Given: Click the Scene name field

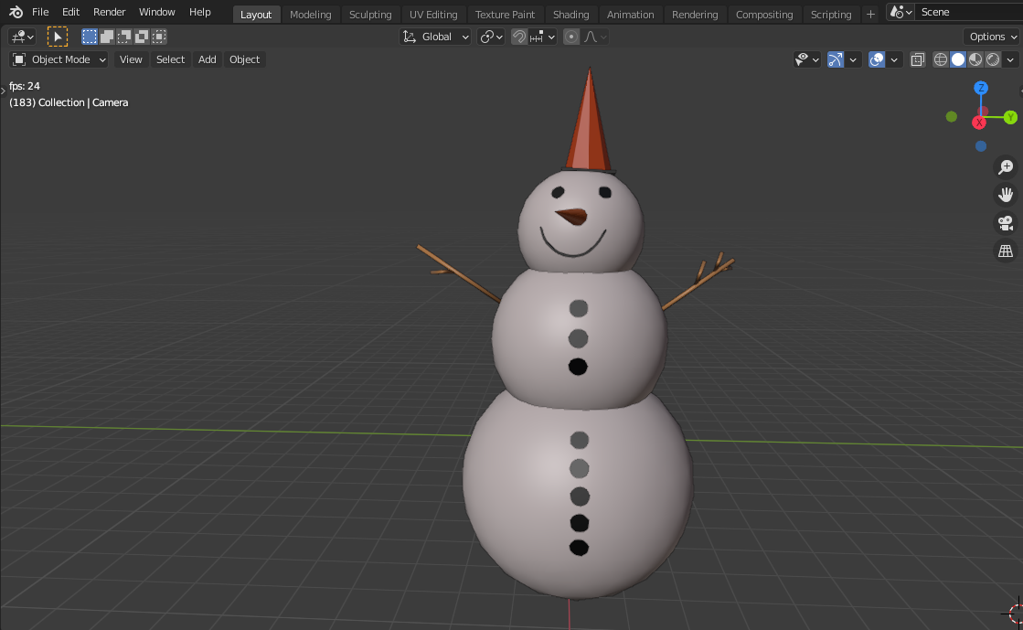Looking at the screenshot, I should (x=969, y=12).
